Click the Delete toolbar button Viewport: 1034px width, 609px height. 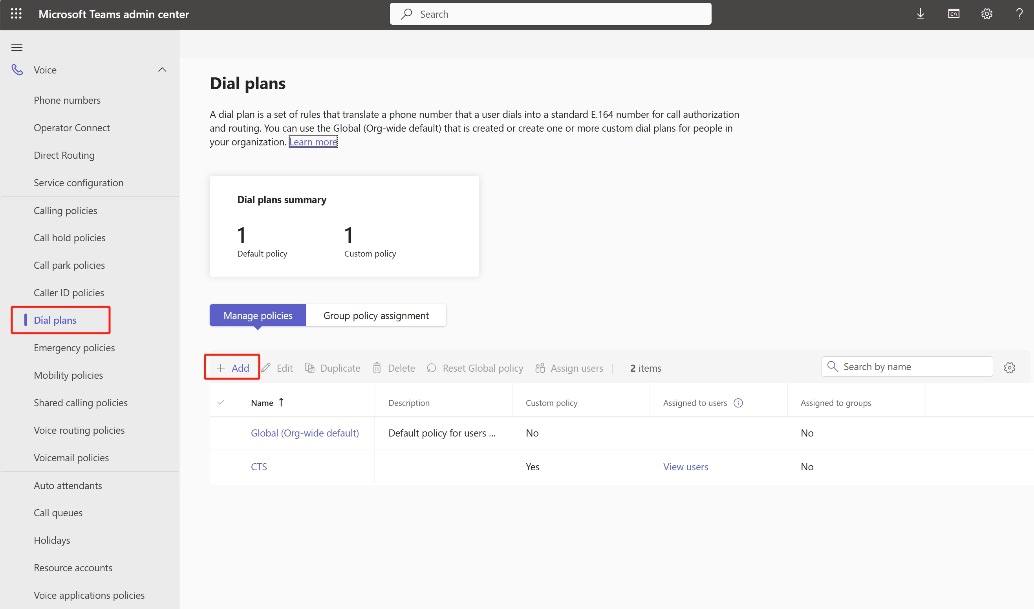coord(394,368)
